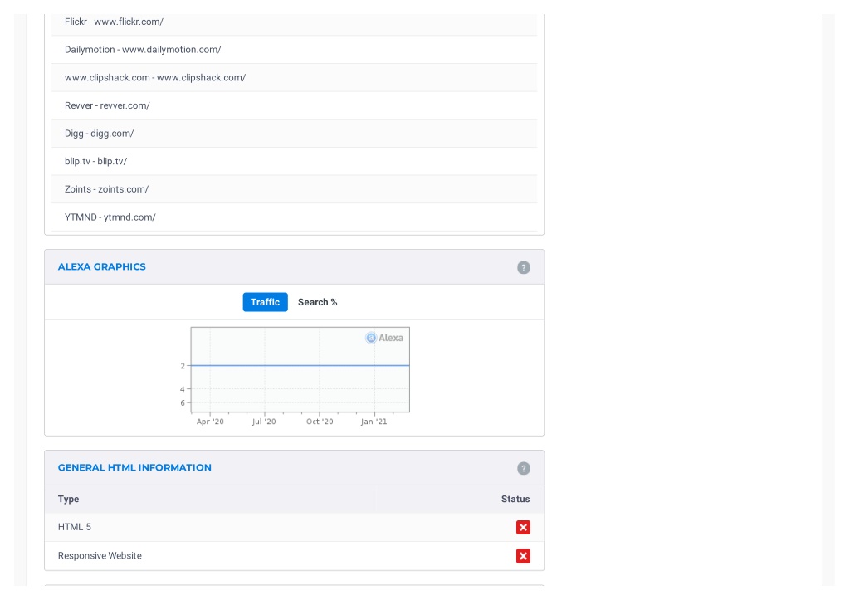Image resolution: width=850 pixels, height=600 pixels.
Task: Click the Alexa traffic graph image
Action: 293,377
